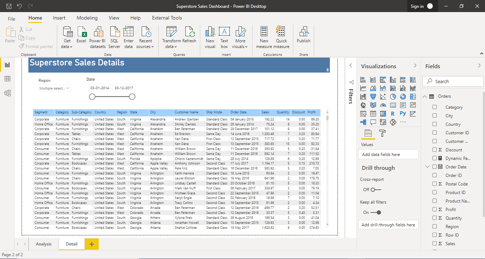Select the Pie chart visualization
The width and height of the screenshot is (485, 259).
pyautogui.click(x=393, y=97)
